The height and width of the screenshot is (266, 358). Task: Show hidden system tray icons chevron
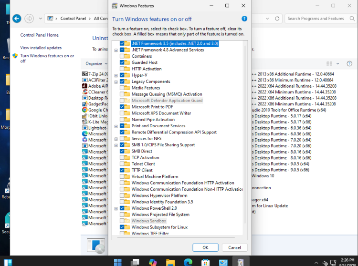pyautogui.click(x=316, y=263)
